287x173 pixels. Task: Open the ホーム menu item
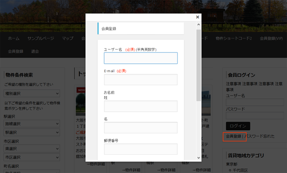(14, 38)
